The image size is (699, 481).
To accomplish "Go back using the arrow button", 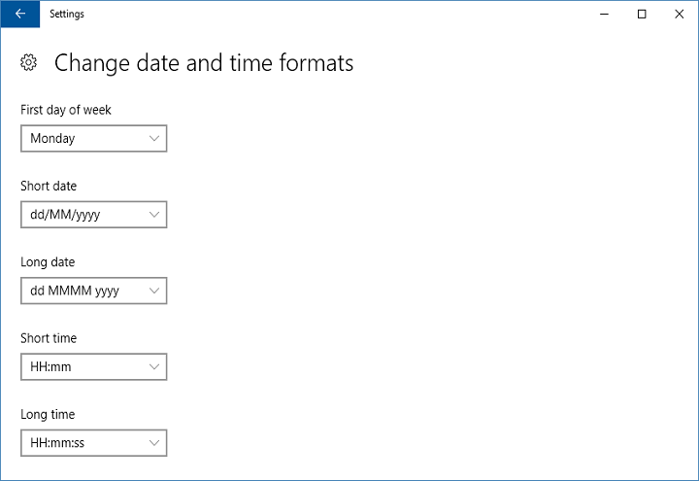I will [x=20, y=14].
